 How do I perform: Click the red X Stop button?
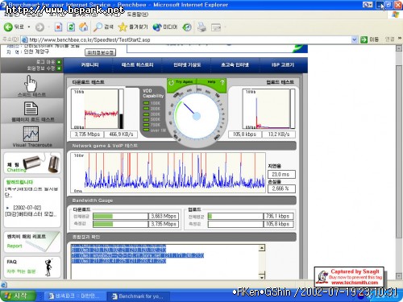tap(58, 27)
